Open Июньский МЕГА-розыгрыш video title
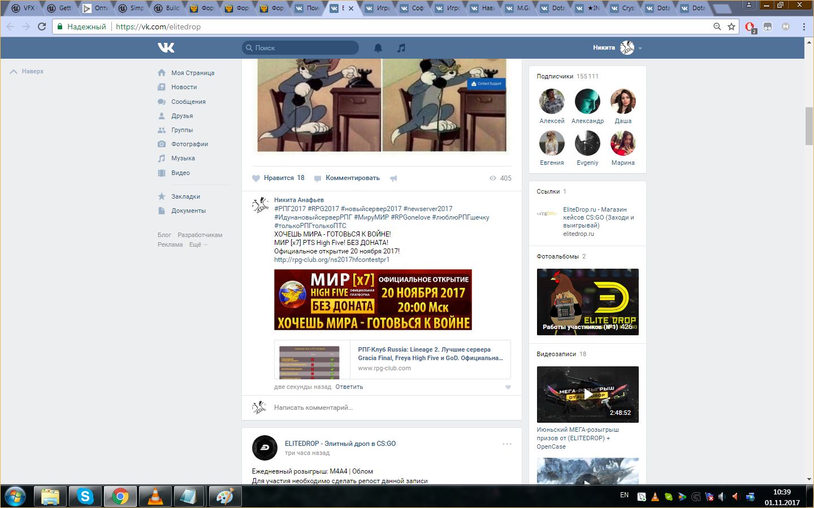This screenshot has width=814, height=508. [x=578, y=438]
